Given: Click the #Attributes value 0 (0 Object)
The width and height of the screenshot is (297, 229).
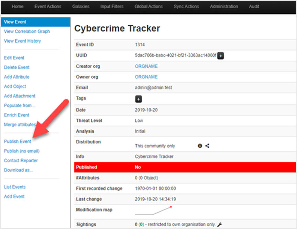Looking at the screenshot, I should click(x=146, y=178).
